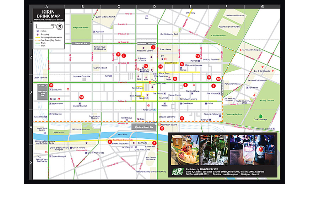This screenshot has height=209, width=309.
Task: Select red marker 6 on Southbank Promenade
Action: pyautogui.click(x=110, y=142)
